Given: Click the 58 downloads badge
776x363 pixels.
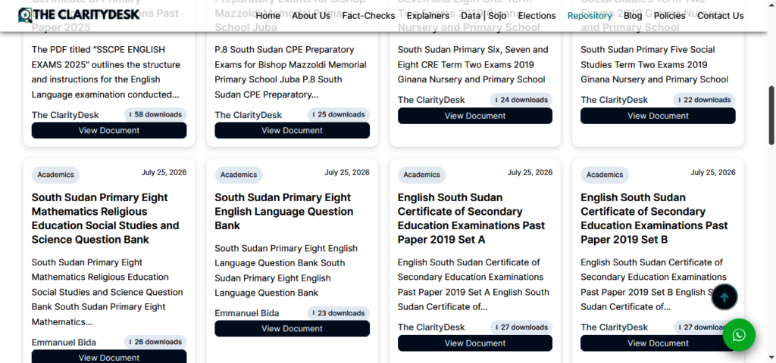Looking at the screenshot, I should pos(155,115).
